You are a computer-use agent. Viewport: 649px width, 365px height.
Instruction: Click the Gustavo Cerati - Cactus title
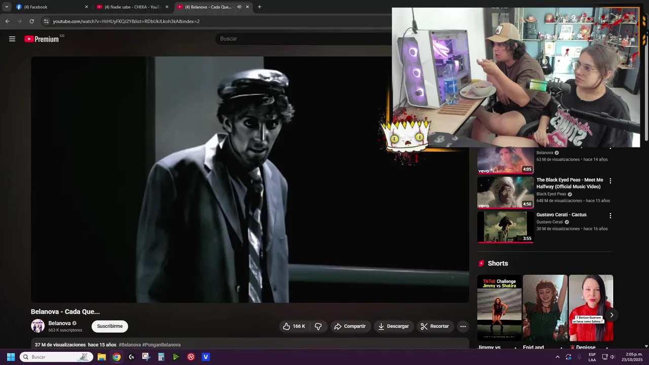click(561, 215)
